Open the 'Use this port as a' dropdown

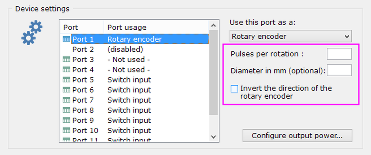click(290, 36)
